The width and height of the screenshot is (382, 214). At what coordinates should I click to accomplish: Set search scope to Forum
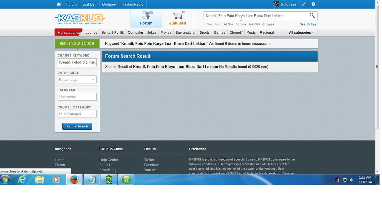click(x=241, y=24)
